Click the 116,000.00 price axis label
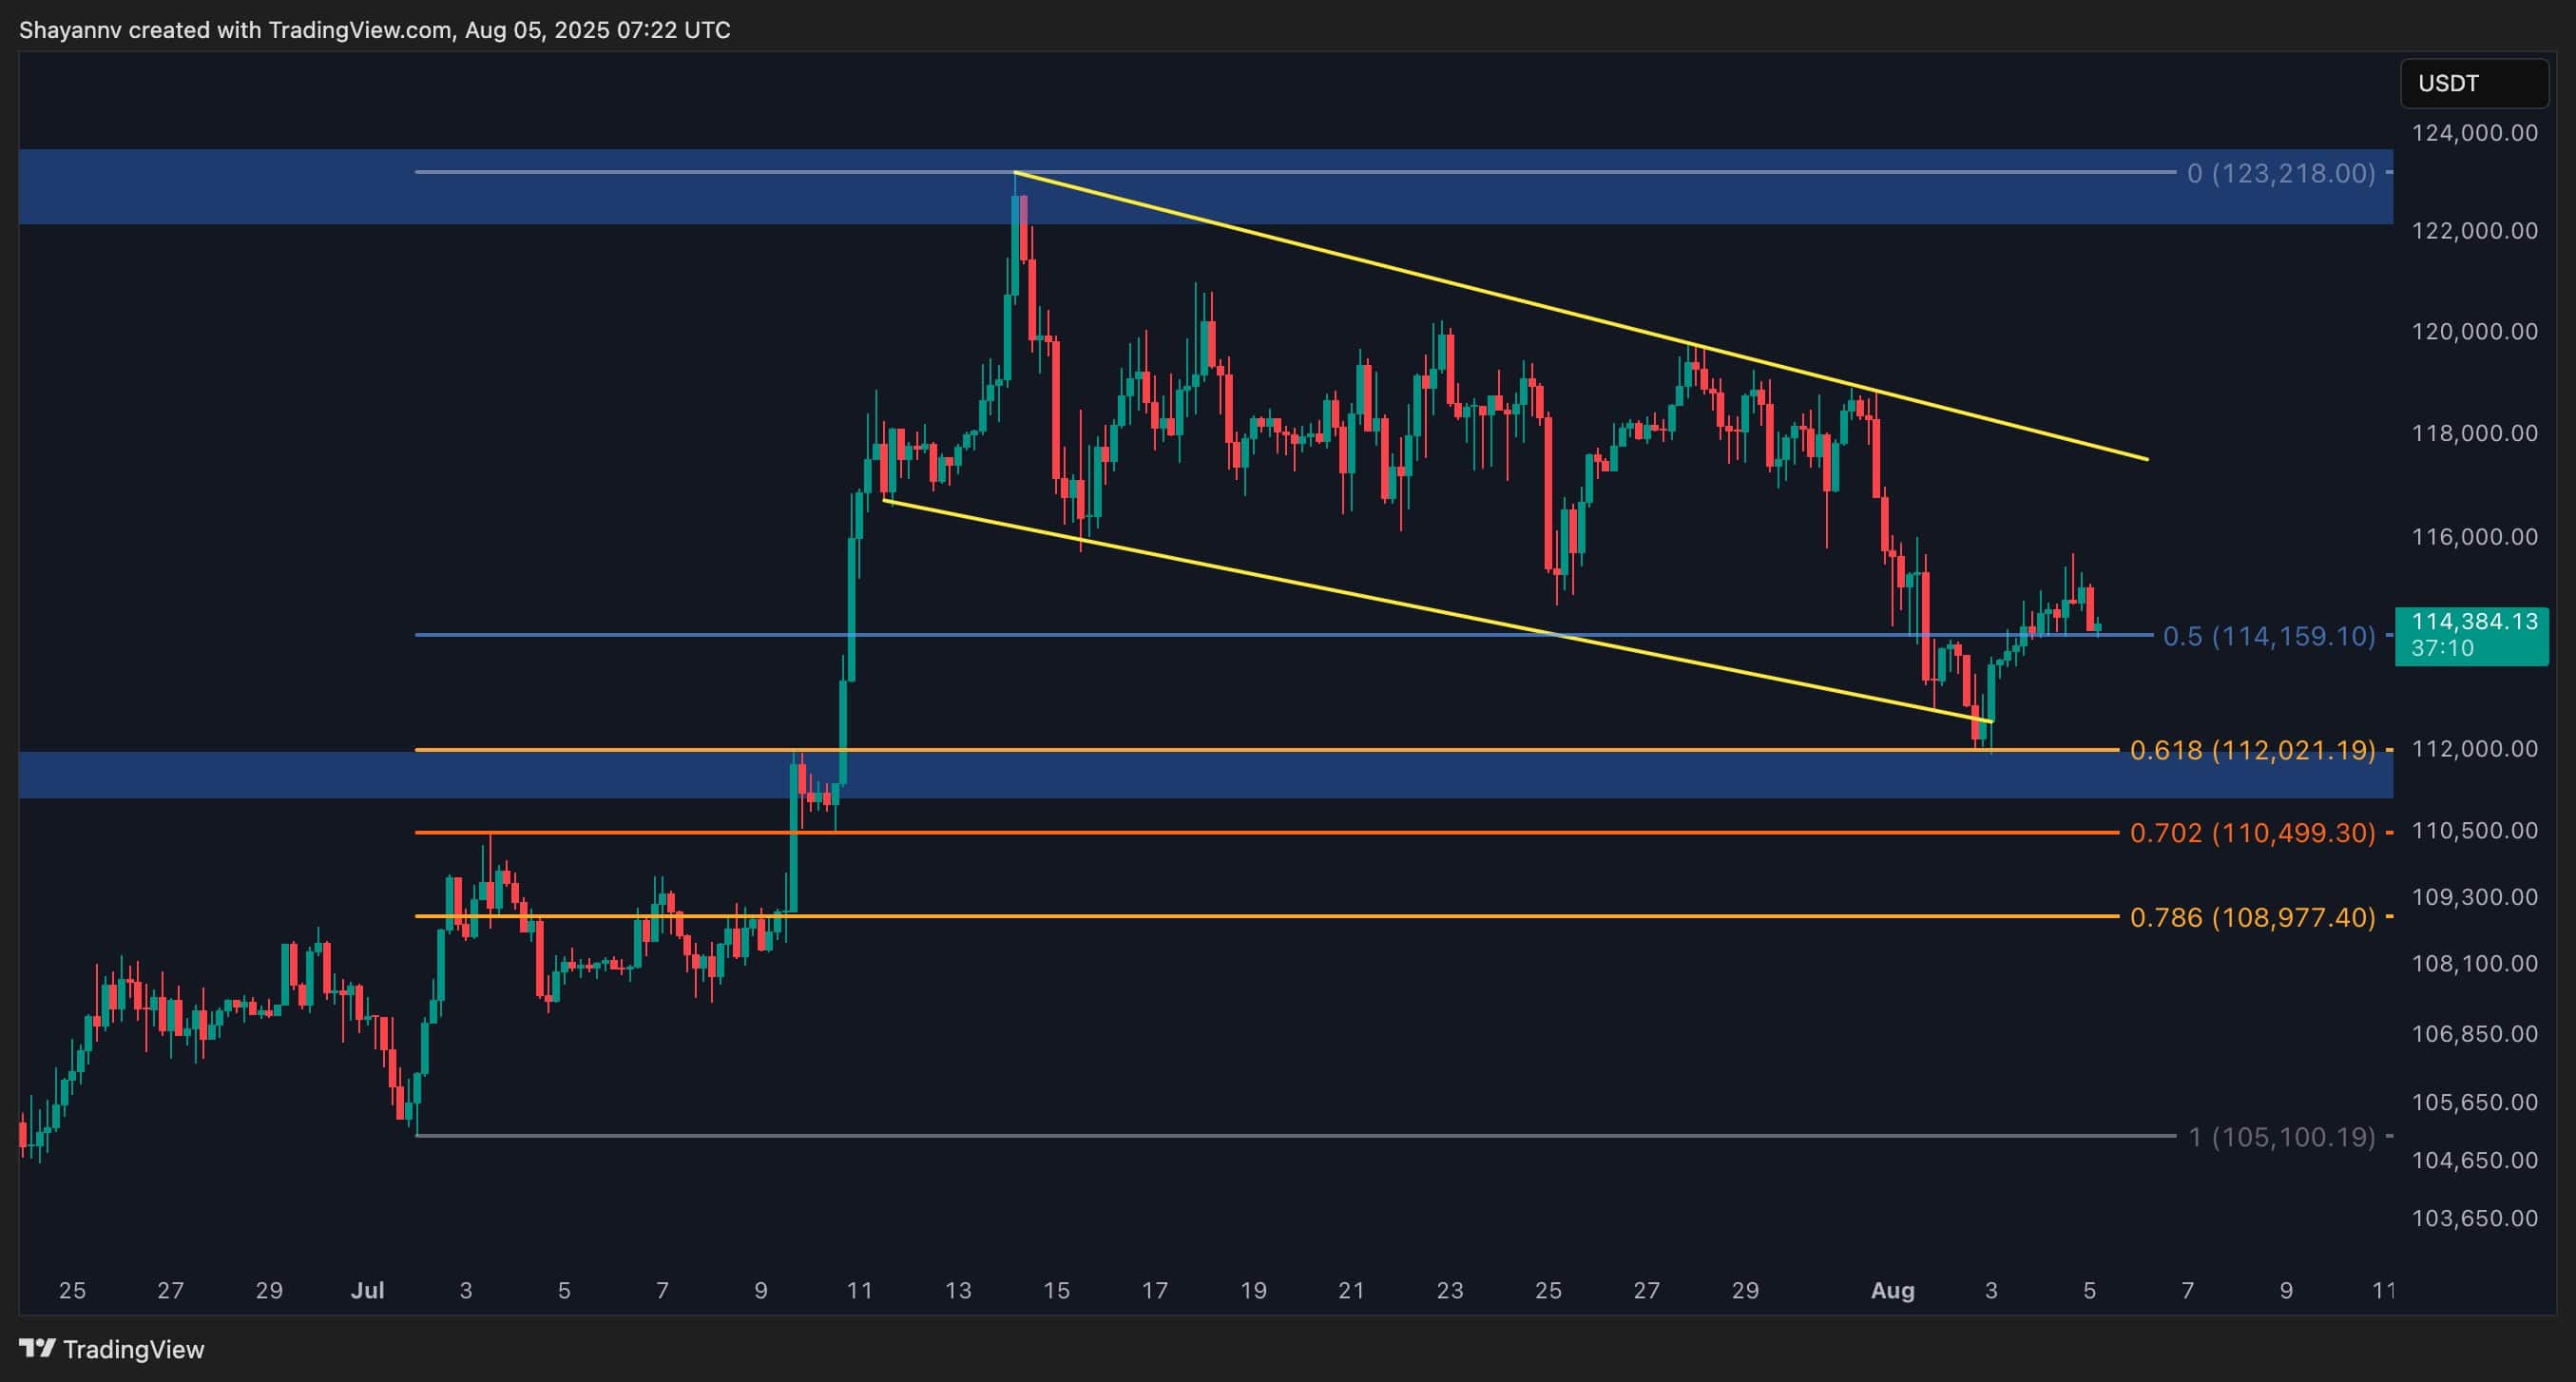Screen dimensions: 2576x1382 (2474, 537)
